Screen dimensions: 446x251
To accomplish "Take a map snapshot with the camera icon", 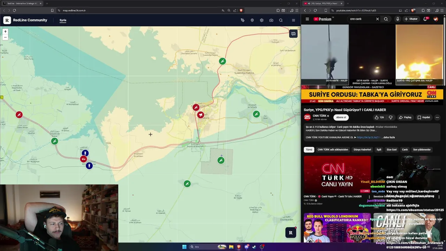I will [271, 20].
